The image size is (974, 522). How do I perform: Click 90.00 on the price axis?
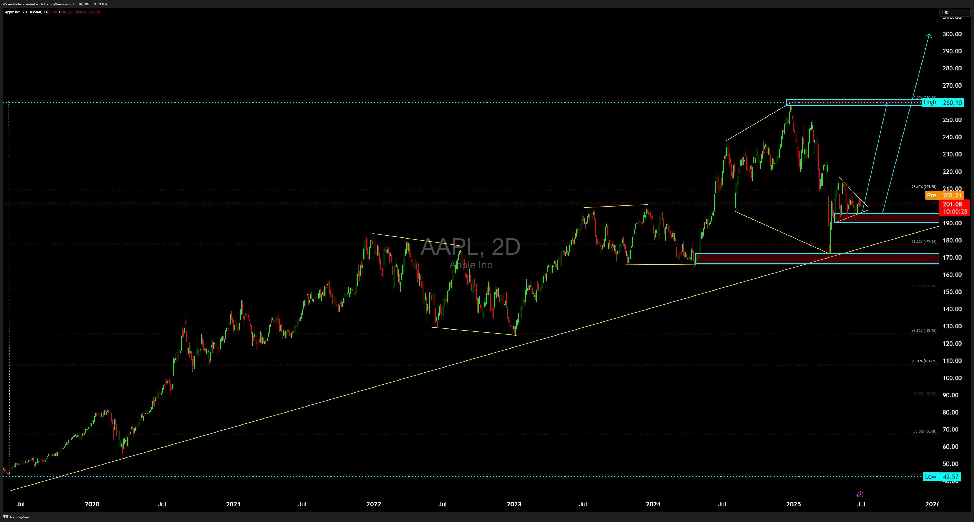951,395
